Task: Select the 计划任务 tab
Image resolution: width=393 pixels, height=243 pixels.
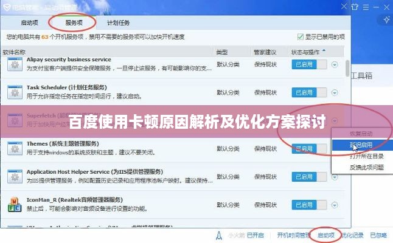Action: (x=118, y=22)
